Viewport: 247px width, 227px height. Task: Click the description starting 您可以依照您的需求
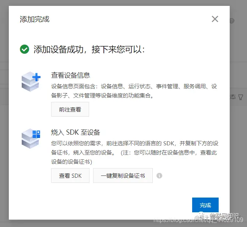coord(135,153)
